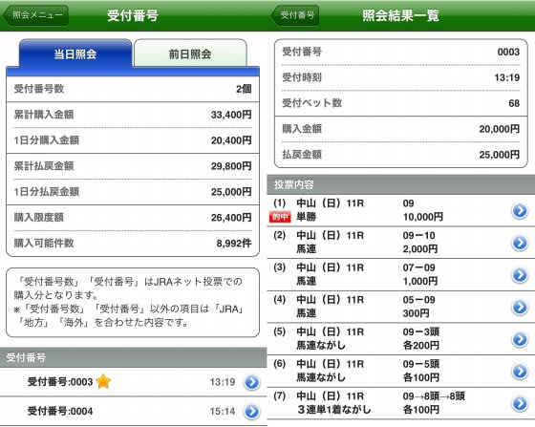535x427 pixels.
Task: Click the red 的中 badge
Action: (280, 217)
